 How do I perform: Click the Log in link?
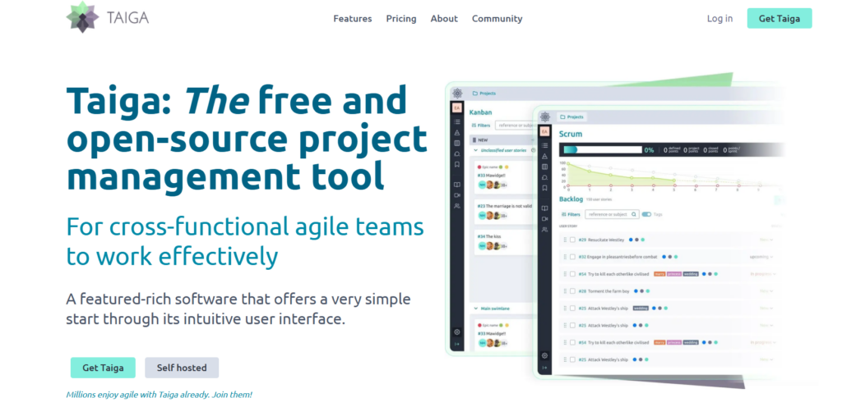pyautogui.click(x=719, y=19)
